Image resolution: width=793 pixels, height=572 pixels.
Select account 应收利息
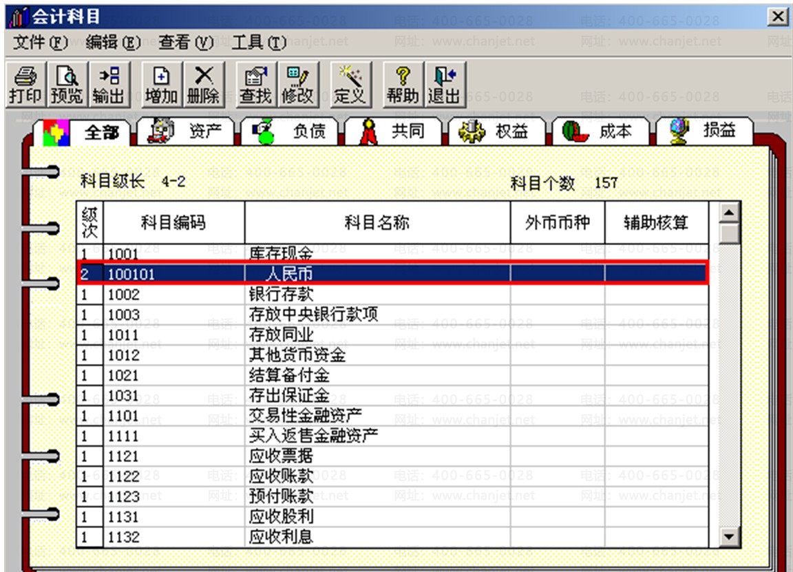pos(281,537)
